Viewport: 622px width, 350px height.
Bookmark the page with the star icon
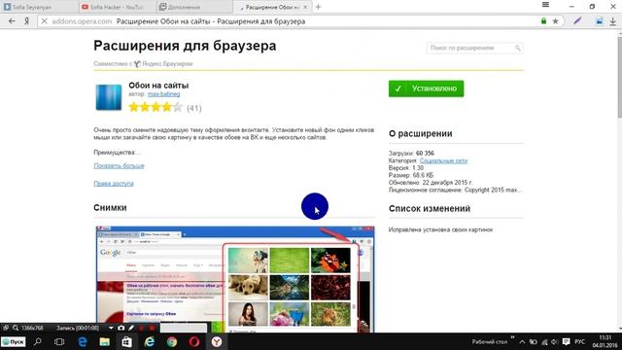[x=555, y=21]
